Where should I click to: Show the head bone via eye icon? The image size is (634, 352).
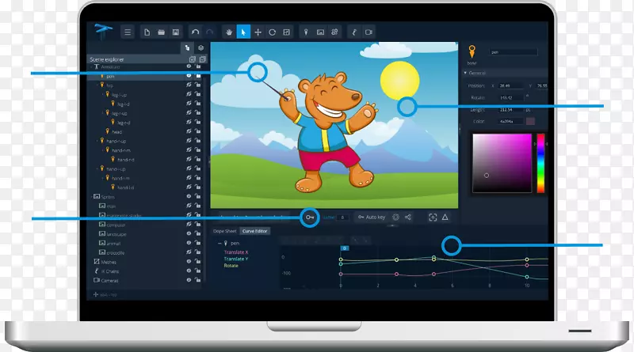189,131
